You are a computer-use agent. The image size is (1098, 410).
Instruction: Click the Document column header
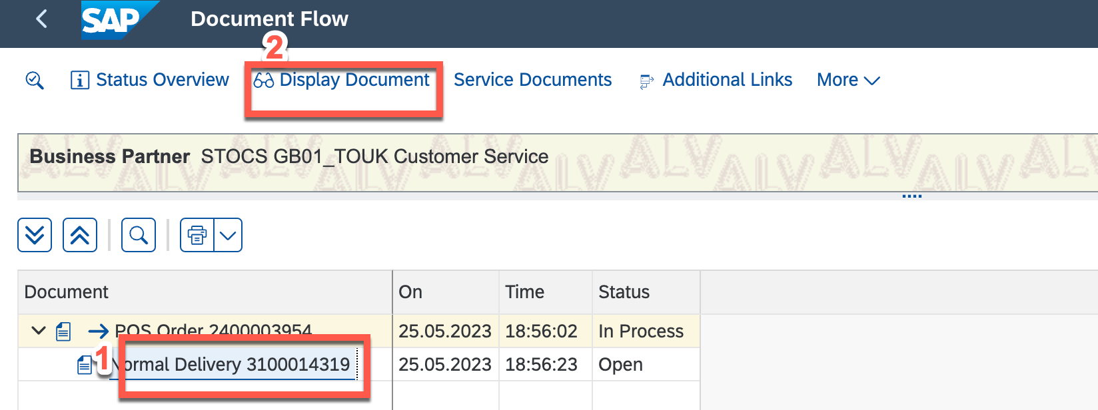tap(67, 292)
